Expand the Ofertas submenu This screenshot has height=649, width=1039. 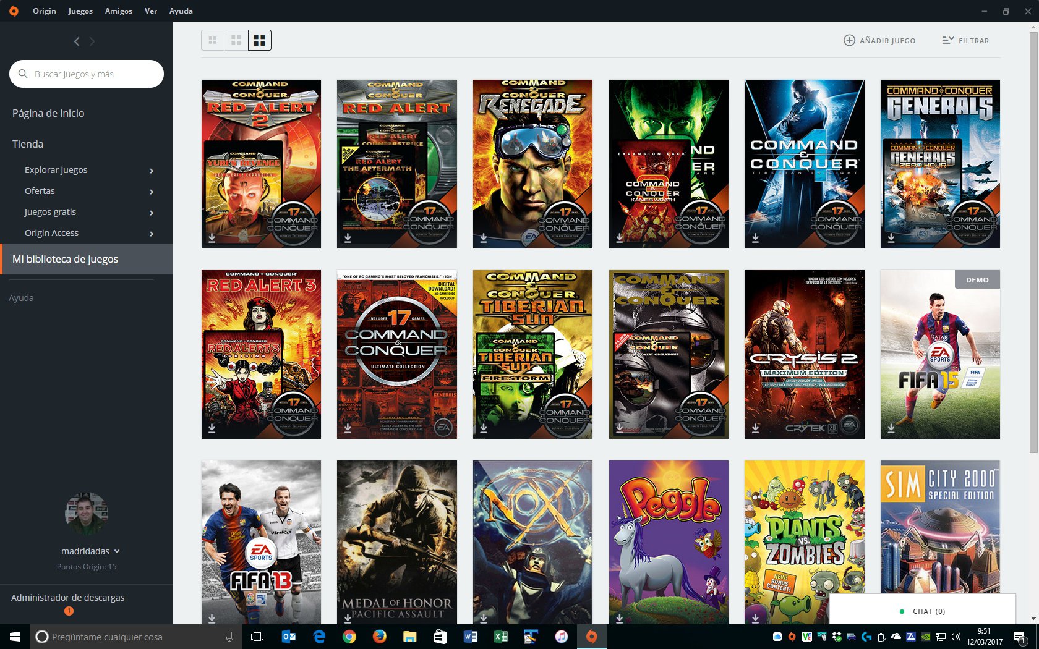152,192
